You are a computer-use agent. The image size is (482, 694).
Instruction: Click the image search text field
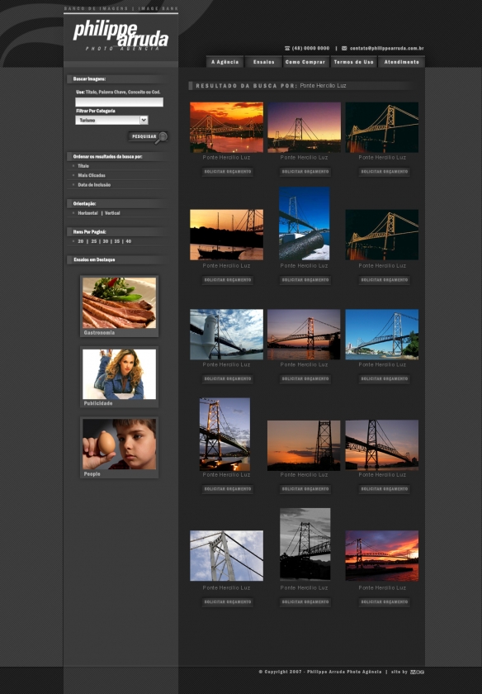[120, 102]
